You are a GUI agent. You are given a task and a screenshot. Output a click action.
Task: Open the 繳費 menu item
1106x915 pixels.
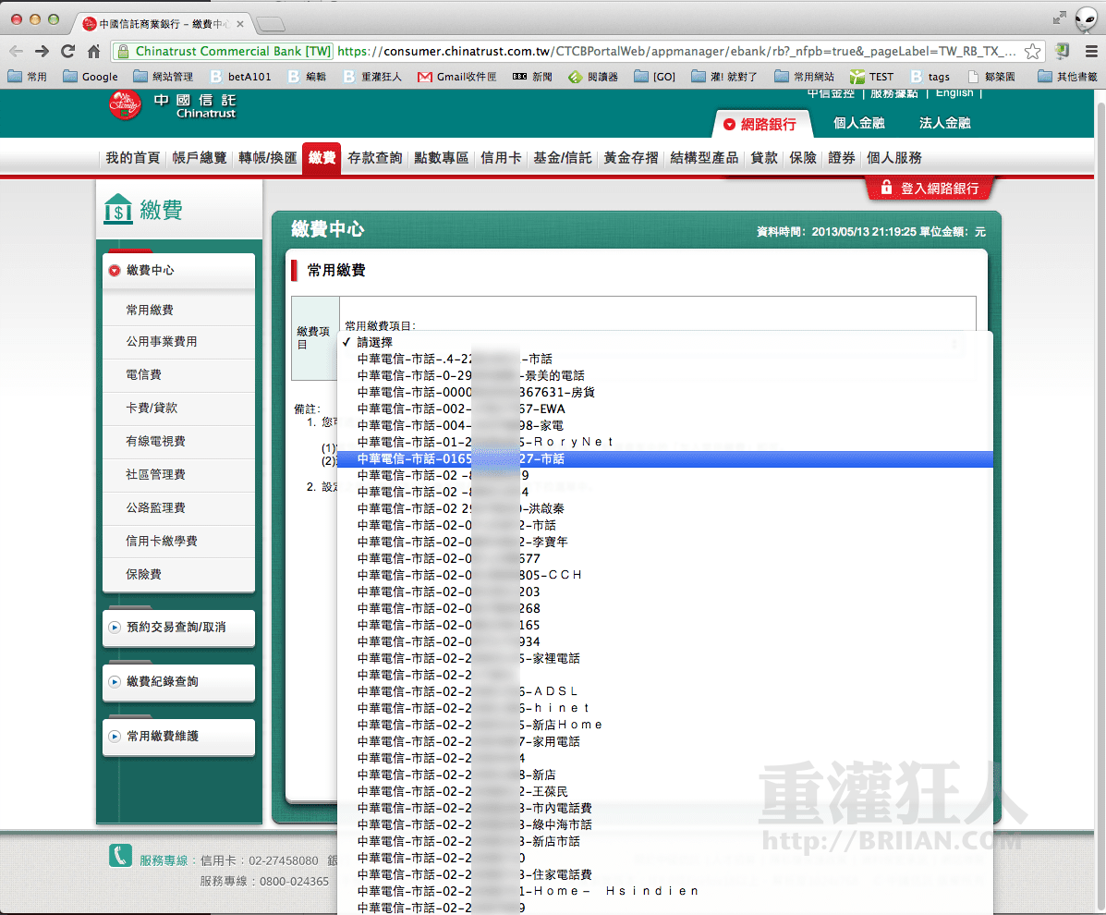point(322,158)
